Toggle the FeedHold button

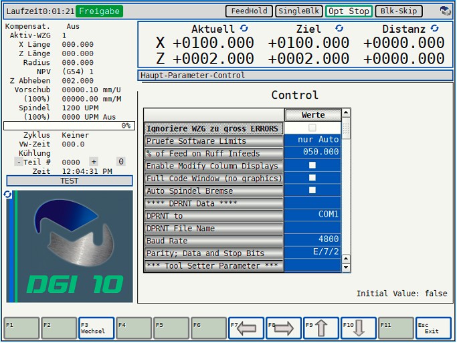[x=249, y=11]
